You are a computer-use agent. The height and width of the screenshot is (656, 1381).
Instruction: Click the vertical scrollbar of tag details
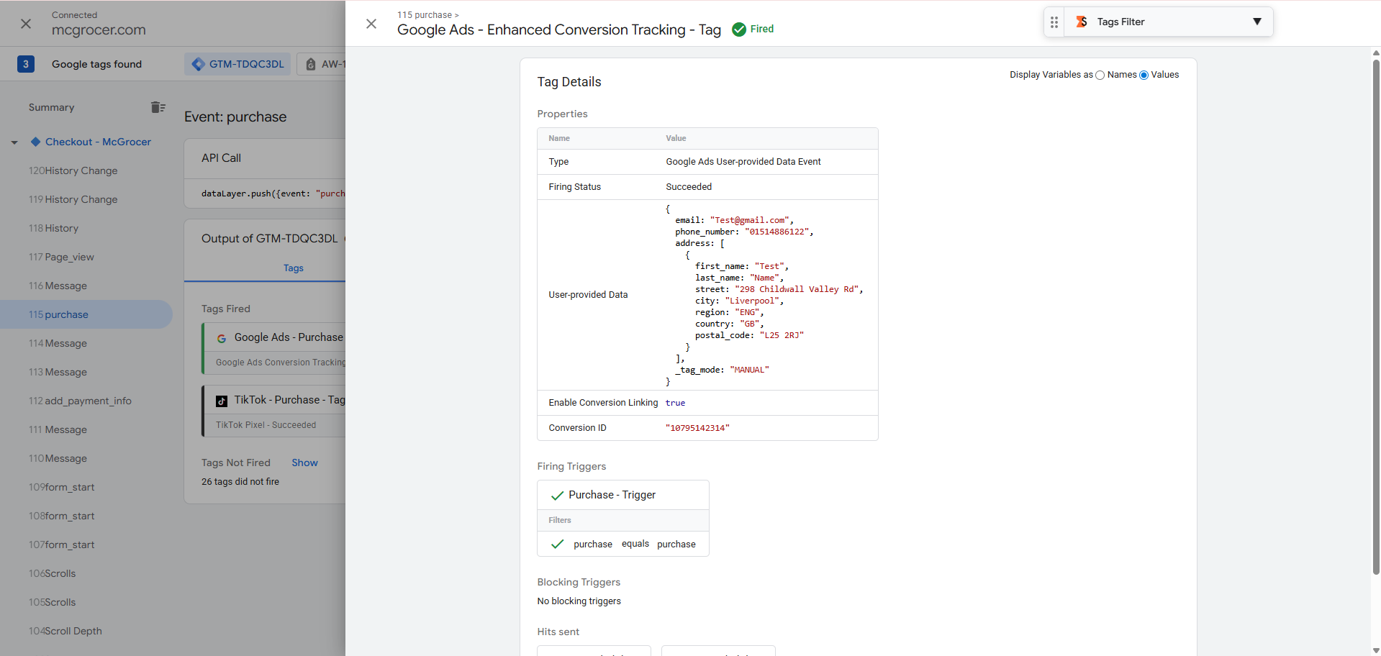(1375, 316)
